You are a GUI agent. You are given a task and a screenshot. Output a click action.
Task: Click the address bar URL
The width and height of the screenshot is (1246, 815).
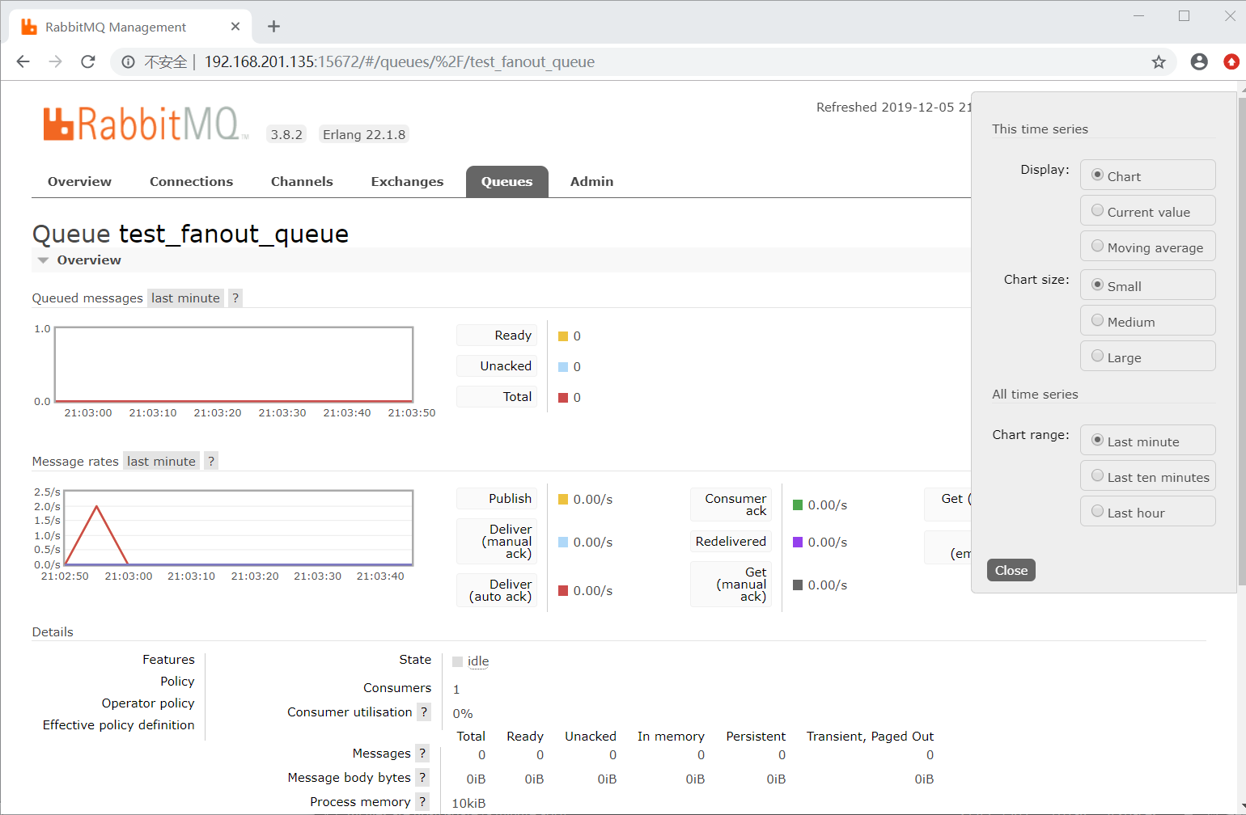[x=399, y=61]
